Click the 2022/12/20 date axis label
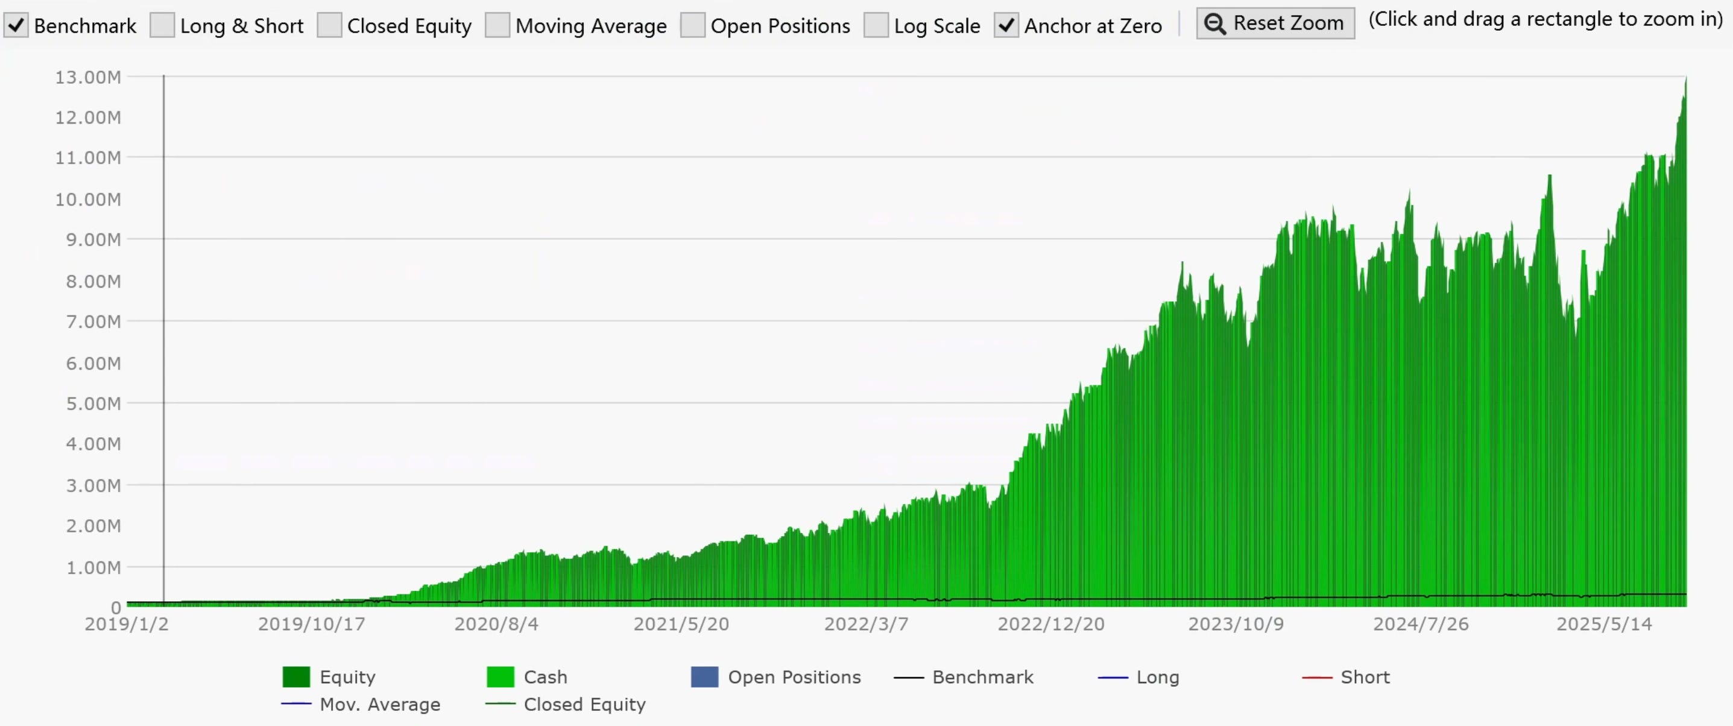1733x726 pixels. click(x=1051, y=625)
